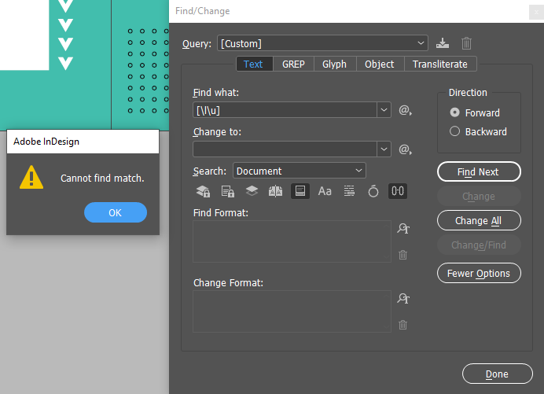
Task: Click the Delete Query trash icon
Action: point(466,43)
